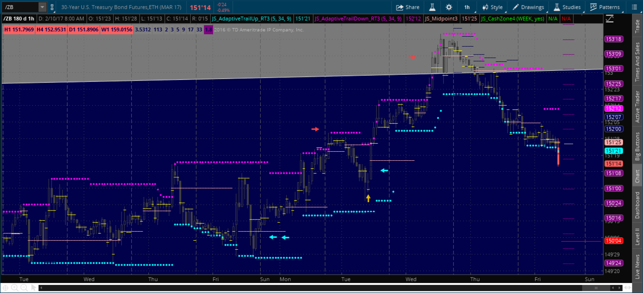Click the H4 152.9531 label
Image resolution: width=643 pixels, height=293 pixels.
pyautogui.click(x=52, y=30)
